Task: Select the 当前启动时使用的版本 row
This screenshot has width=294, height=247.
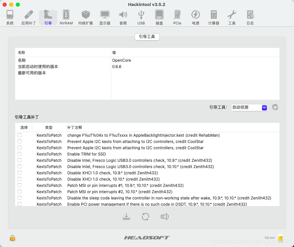Action: pyautogui.click(x=147, y=67)
